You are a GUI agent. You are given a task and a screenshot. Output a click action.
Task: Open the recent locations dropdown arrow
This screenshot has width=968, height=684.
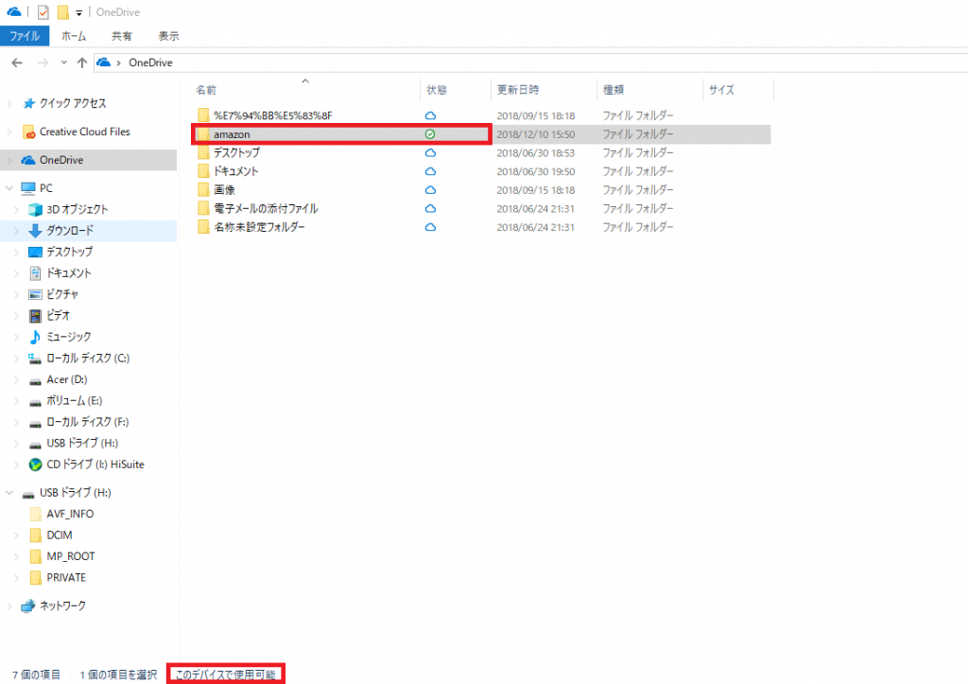point(63,62)
